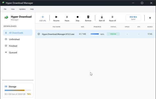
Task: Click the Remove trash icon
Action: pyautogui.click(x=88, y=17)
